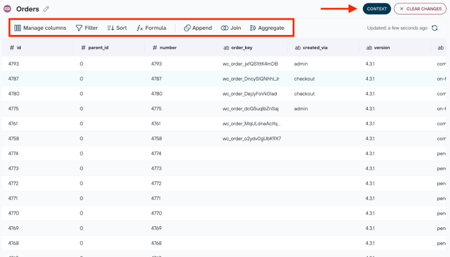Click parent_id 0 in row 4771
This screenshot has width=450, height=257.
pyautogui.click(x=82, y=199)
